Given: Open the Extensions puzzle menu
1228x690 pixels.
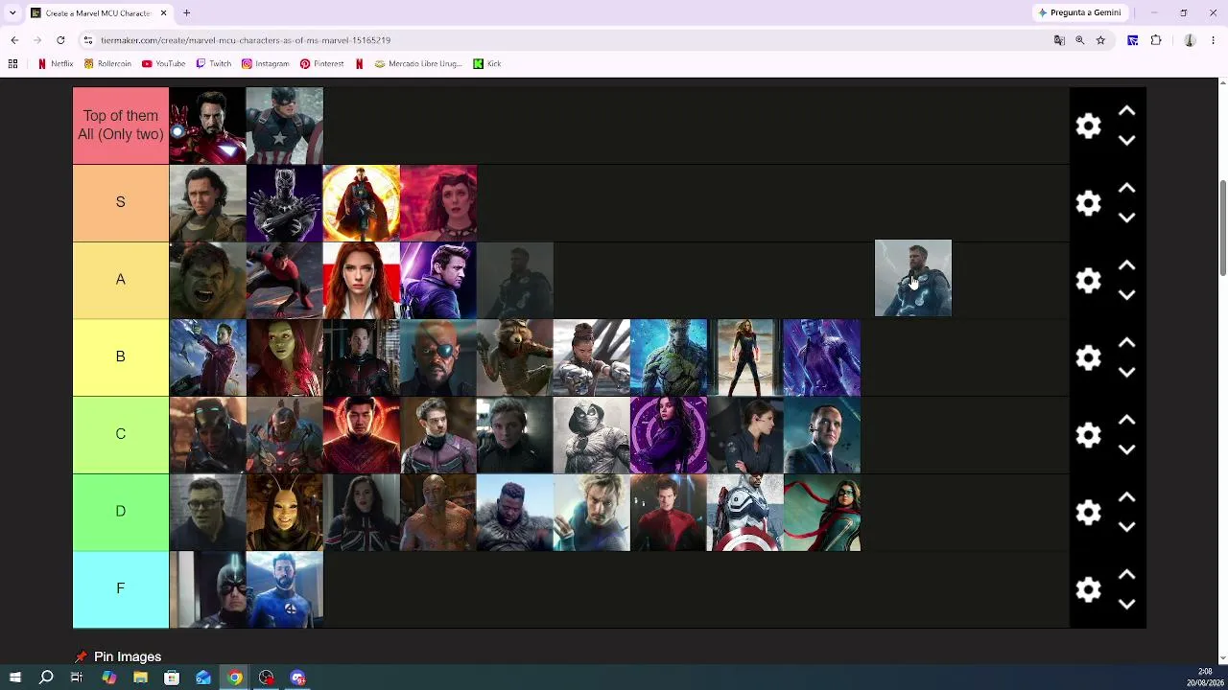Looking at the screenshot, I should click(1156, 40).
